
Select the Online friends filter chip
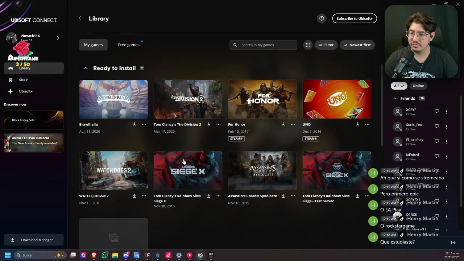[x=418, y=86]
